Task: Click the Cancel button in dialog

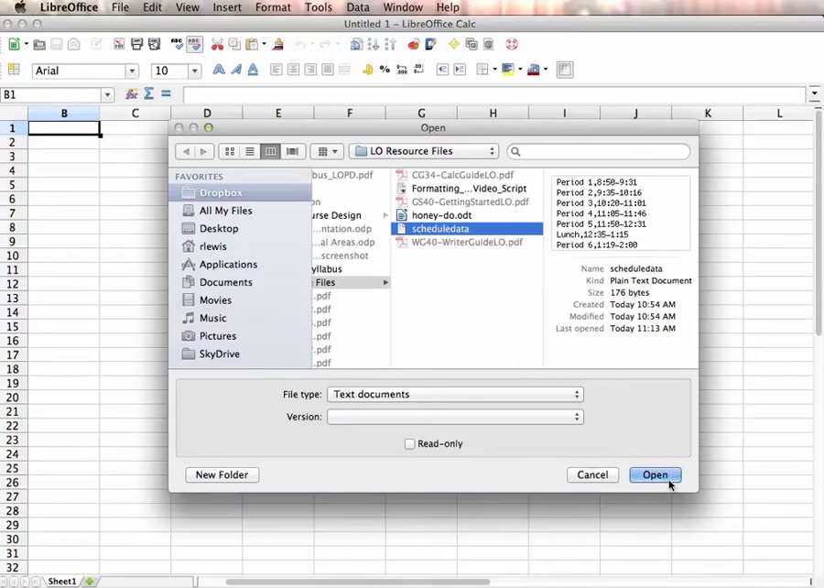Action: click(x=592, y=475)
